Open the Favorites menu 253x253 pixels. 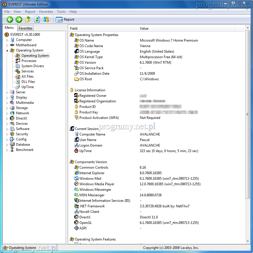pos(46,12)
